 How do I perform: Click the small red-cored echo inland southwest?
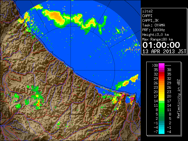point(38,104)
